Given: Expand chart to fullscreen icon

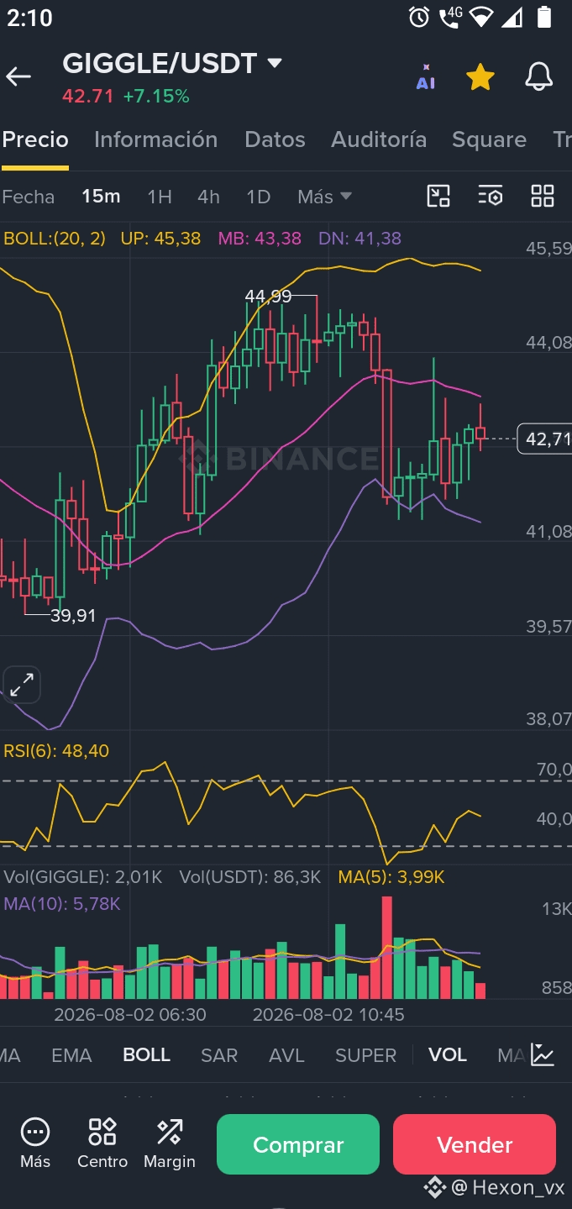Looking at the screenshot, I should [x=22, y=685].
